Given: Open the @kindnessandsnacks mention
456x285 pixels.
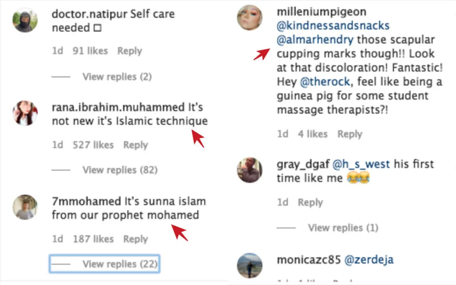Looking at the screenshot, I should pos(333,26).
